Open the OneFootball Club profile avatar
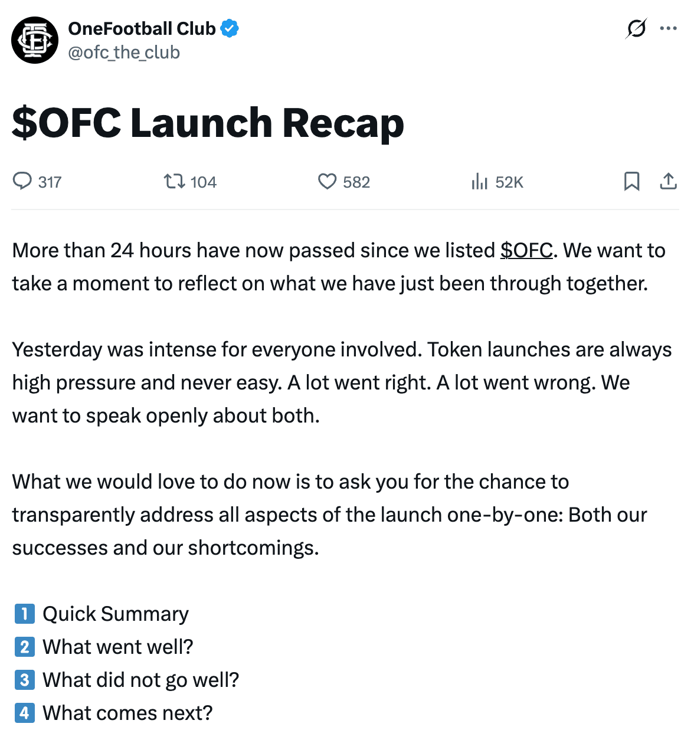Image resolution: width=694 pixels, height=753 pixels. (35, 40)
